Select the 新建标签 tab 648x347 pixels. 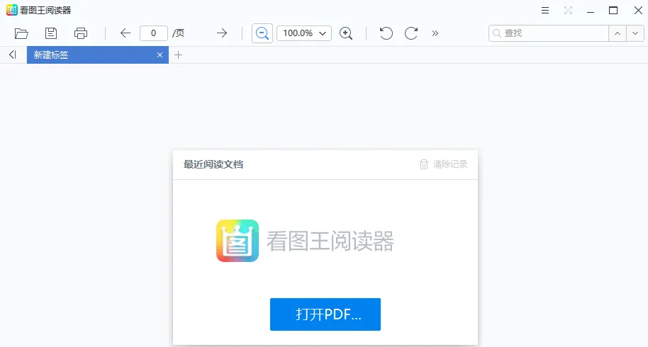pyautogui.click(x=98, y=55)
